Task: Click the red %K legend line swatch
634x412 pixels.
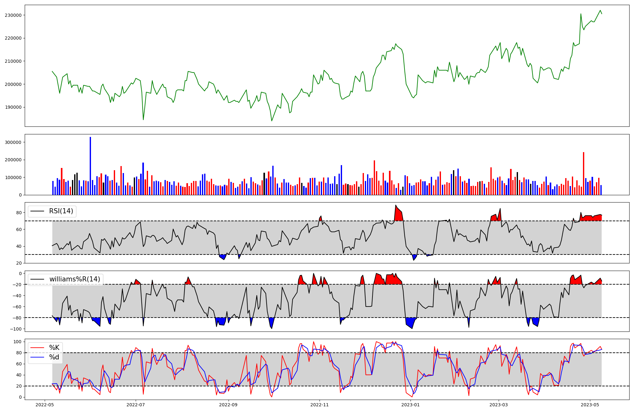Action: 37,348
